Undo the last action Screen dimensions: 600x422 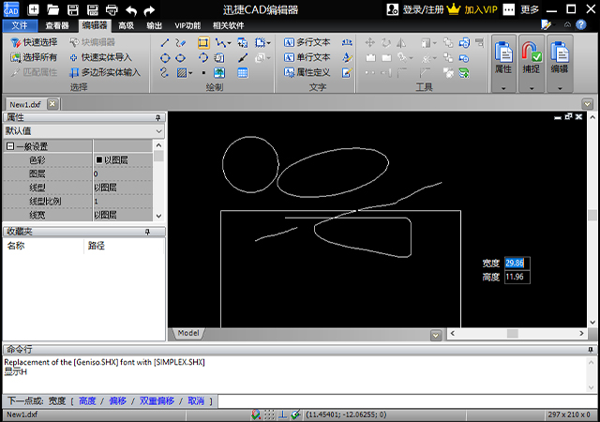(x=131, y=10)
